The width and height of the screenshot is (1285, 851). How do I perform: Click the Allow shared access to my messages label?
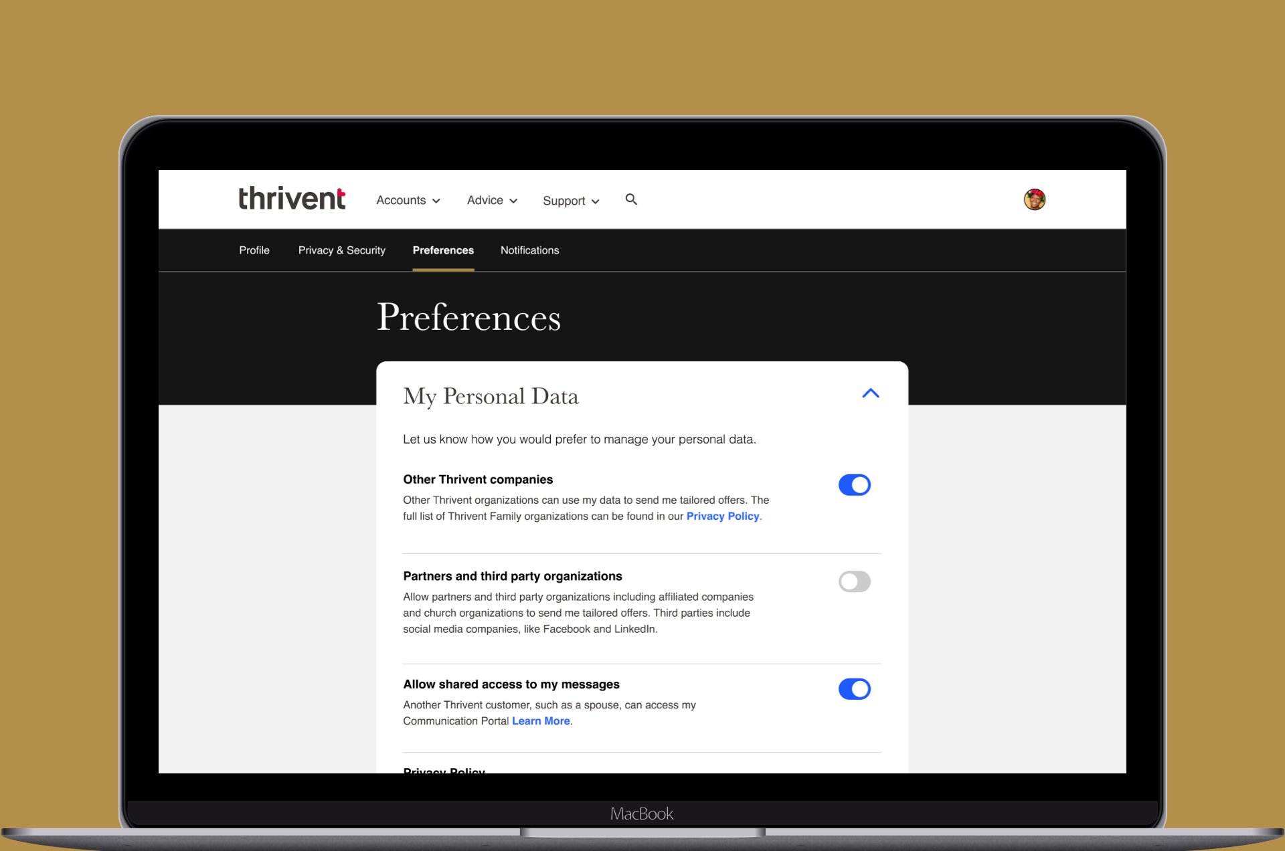[x=511, y=684]
